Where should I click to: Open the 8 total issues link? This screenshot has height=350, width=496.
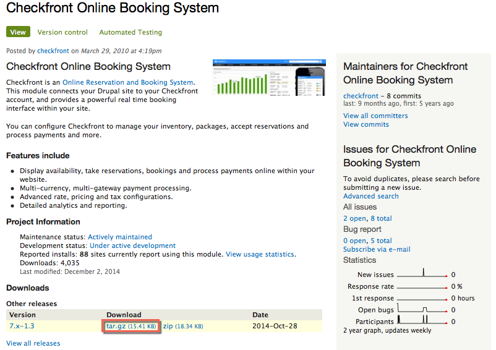coord(381,218)
